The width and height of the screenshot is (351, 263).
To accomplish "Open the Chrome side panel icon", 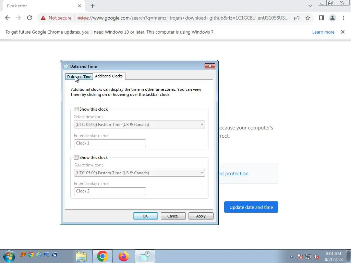I will pyautogui.click(x=322, y=18).
